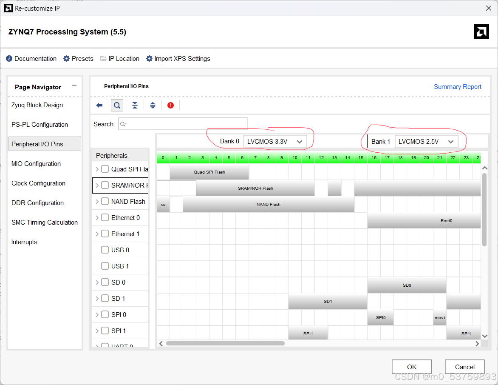Click the horizontal scrollbar thumb under the pin grid
Image resolution: width=498 pixels, height=385 pixels.
tap(225, 343)
